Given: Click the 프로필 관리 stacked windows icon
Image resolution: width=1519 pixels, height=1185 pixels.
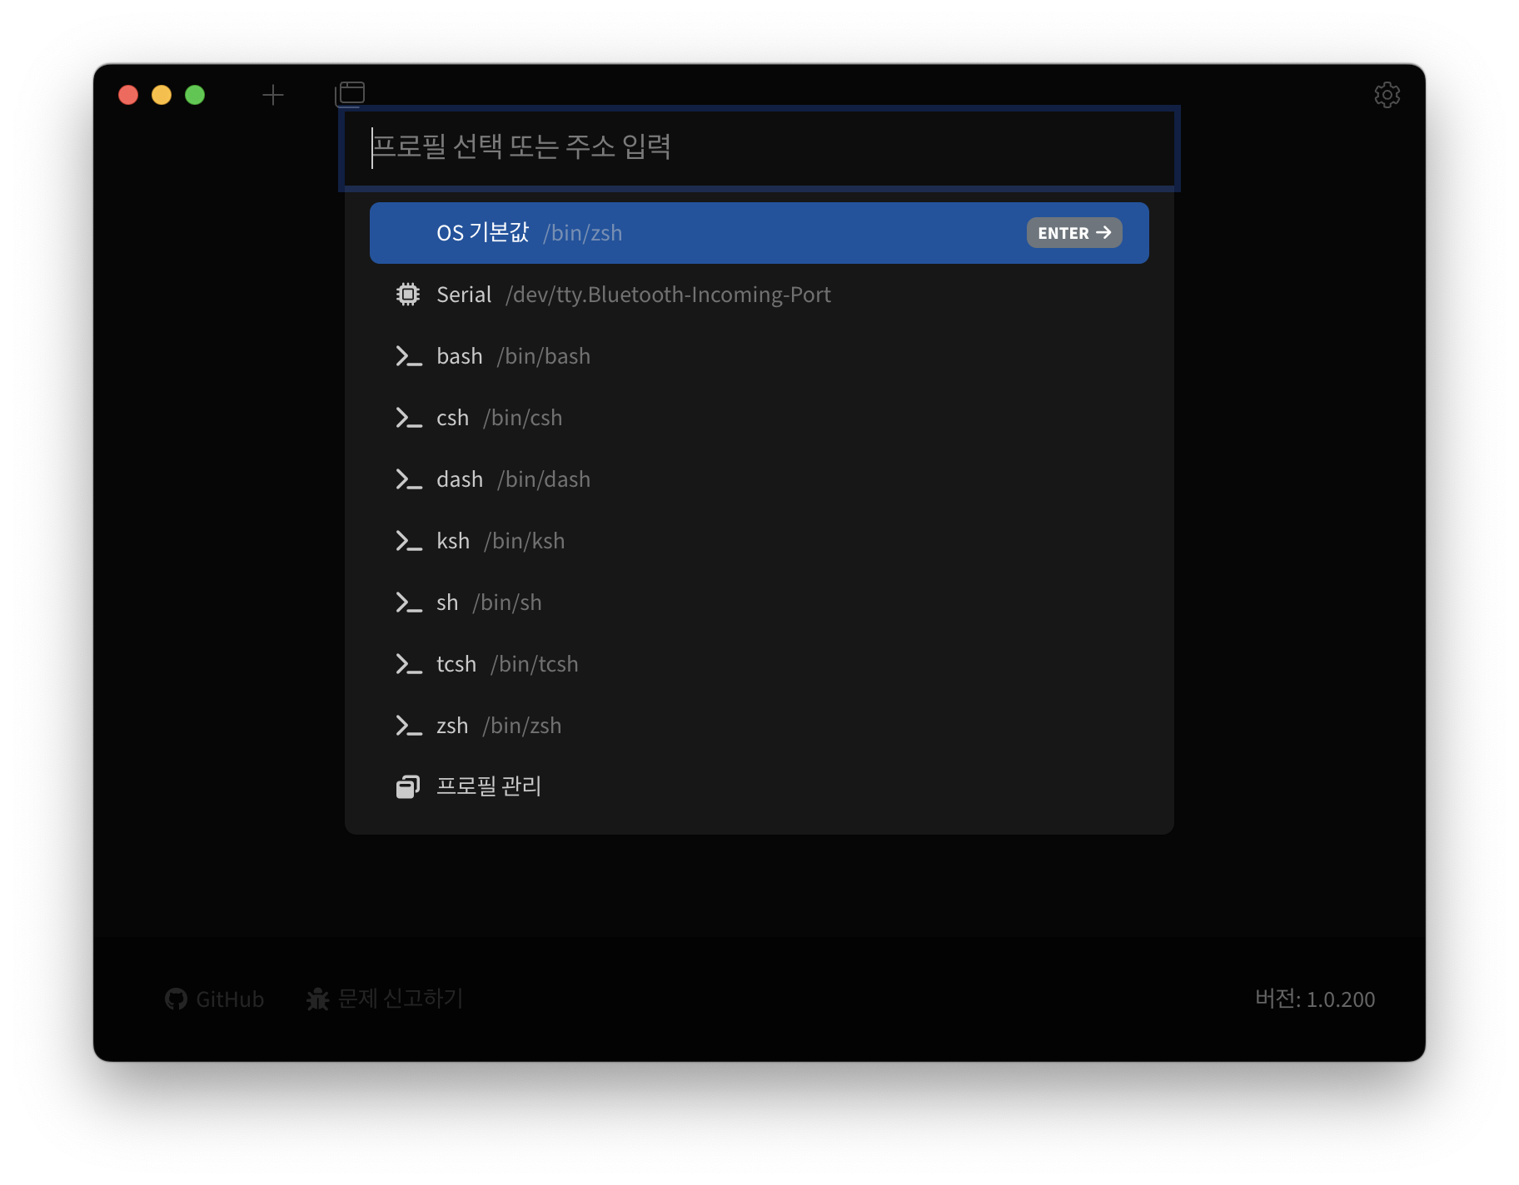Looking at the screenshot, I should pyautogui.click(x=408, y=786).
